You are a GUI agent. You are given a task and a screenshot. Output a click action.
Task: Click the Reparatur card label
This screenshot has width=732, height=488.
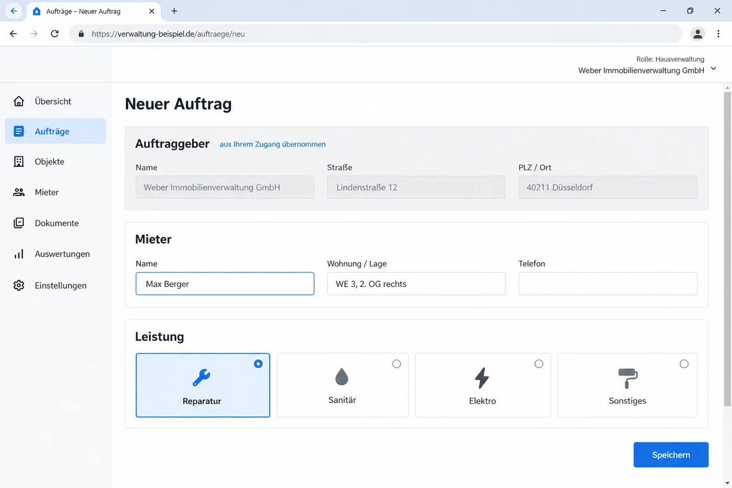point(202,401)
